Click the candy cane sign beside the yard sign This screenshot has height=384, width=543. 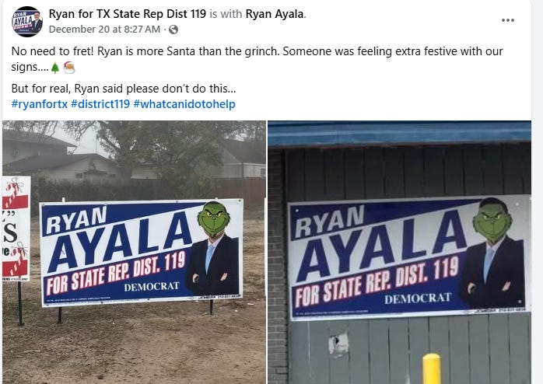click(x=16, y=229)
